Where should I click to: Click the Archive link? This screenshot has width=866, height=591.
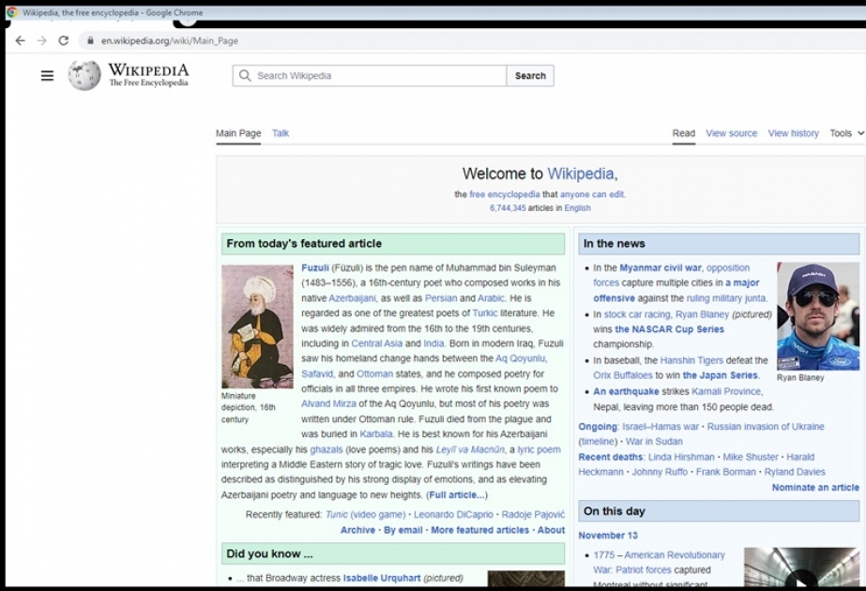pos(357,530)
